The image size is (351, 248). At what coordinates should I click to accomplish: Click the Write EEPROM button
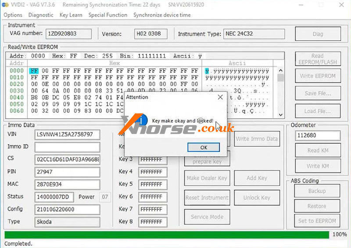[x=318, y=76]
